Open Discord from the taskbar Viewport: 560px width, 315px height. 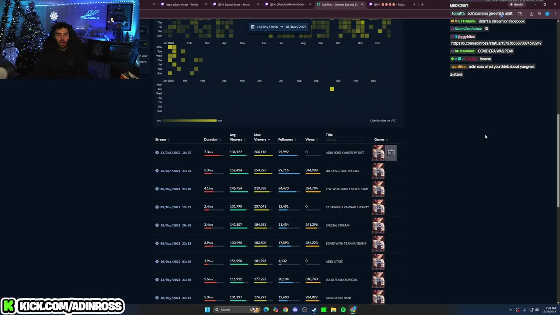tap(295, 310)
